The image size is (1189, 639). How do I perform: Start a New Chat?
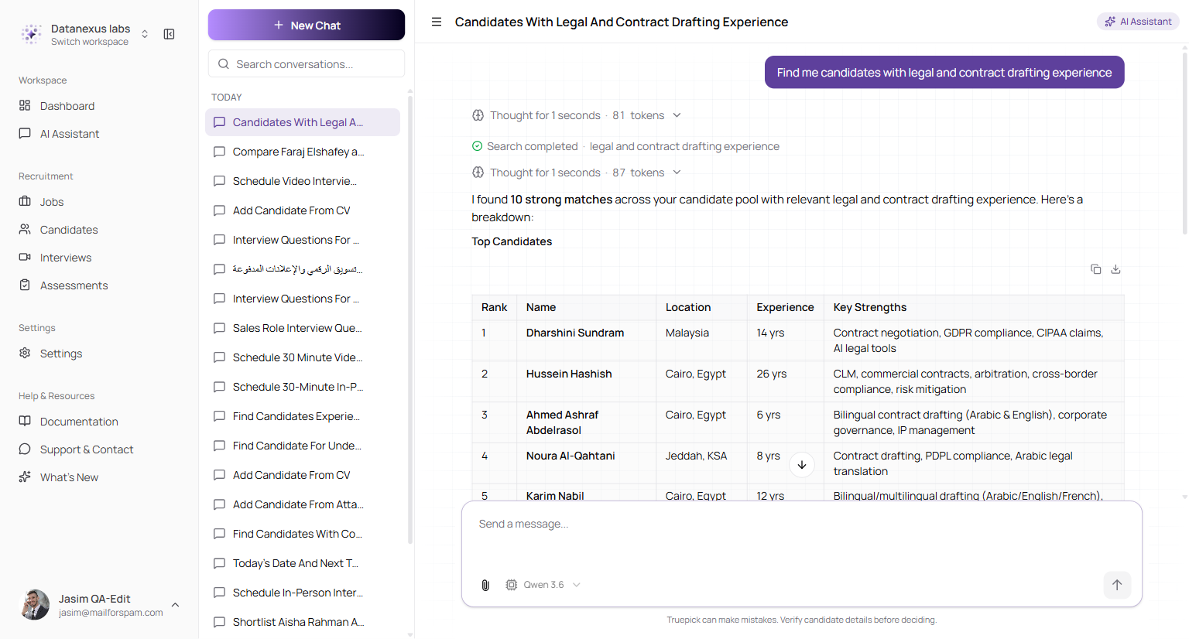[307, 25]
